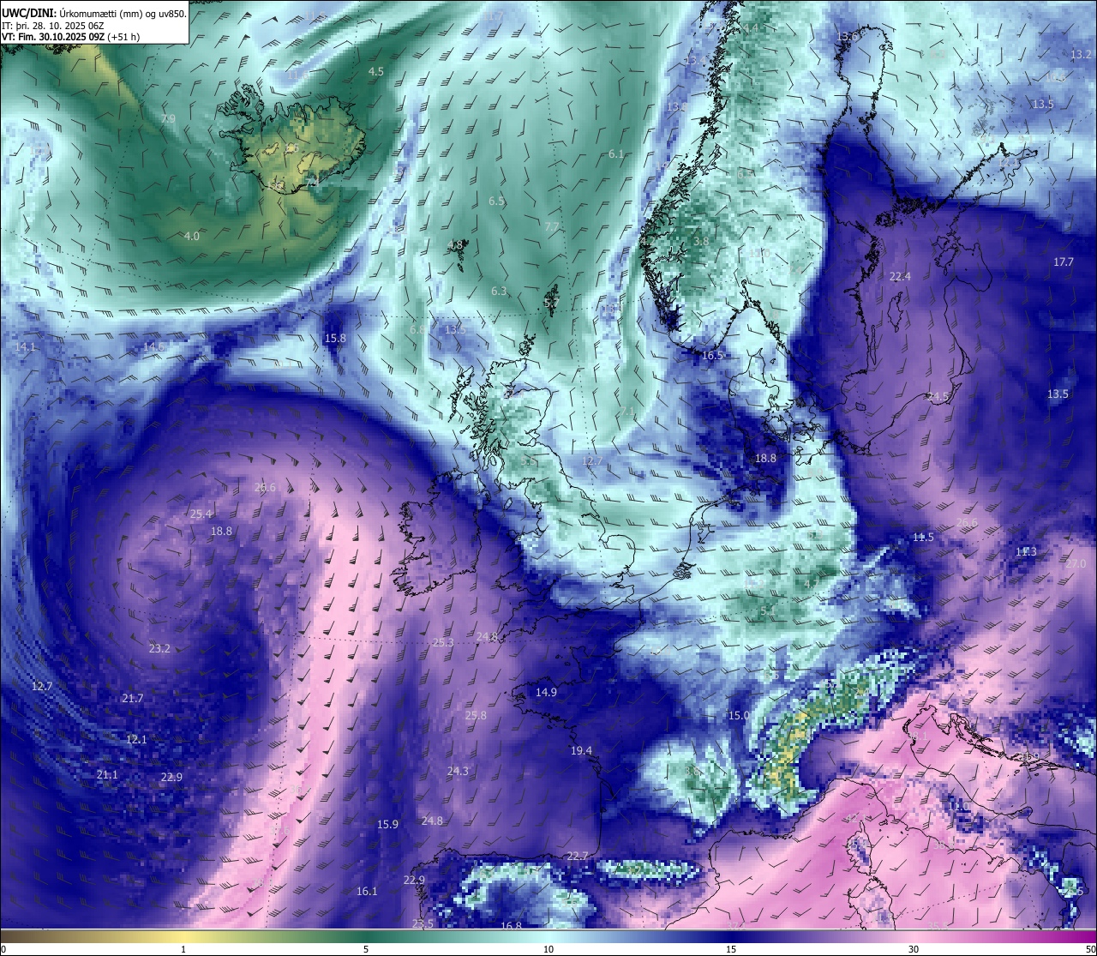
Task: Click the UWC/DINI Úrkomumætti title text
Action: coord(93,12)
